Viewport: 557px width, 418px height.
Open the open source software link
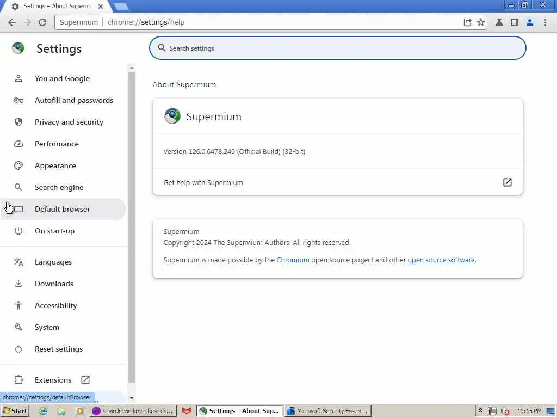tap(441, 260)
